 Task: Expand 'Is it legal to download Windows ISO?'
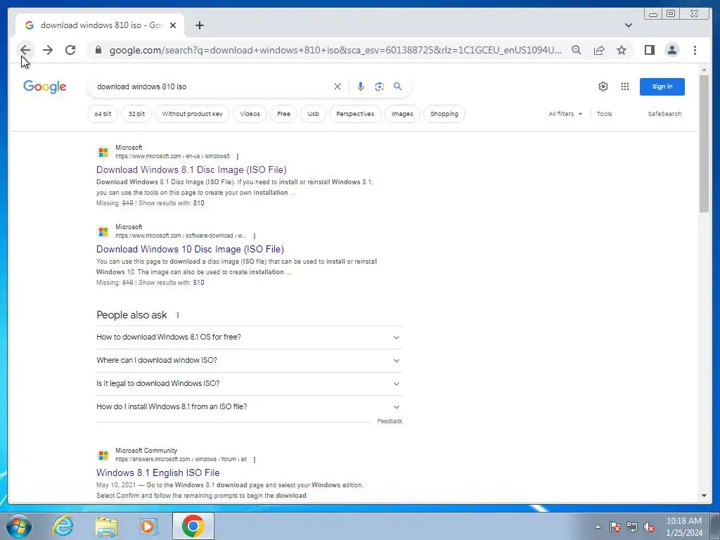point(249,383)
